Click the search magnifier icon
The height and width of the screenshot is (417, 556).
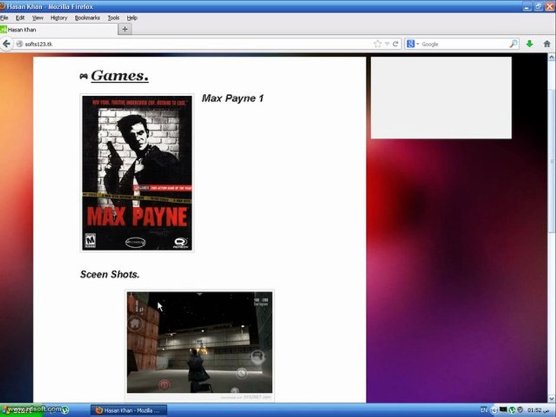(513, 44)
